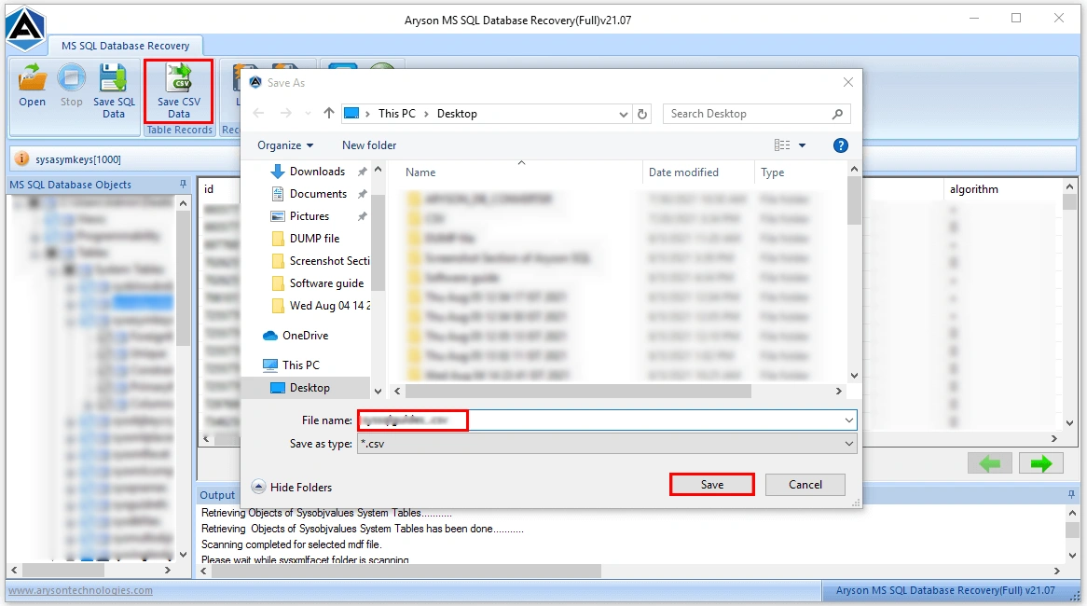Click New folder button
The height and width of the screenshot is (606, 1087).
[369, 145]
